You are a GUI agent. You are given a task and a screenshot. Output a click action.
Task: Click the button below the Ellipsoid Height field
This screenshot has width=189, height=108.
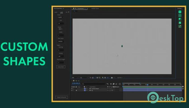click(x=61, y=67)
